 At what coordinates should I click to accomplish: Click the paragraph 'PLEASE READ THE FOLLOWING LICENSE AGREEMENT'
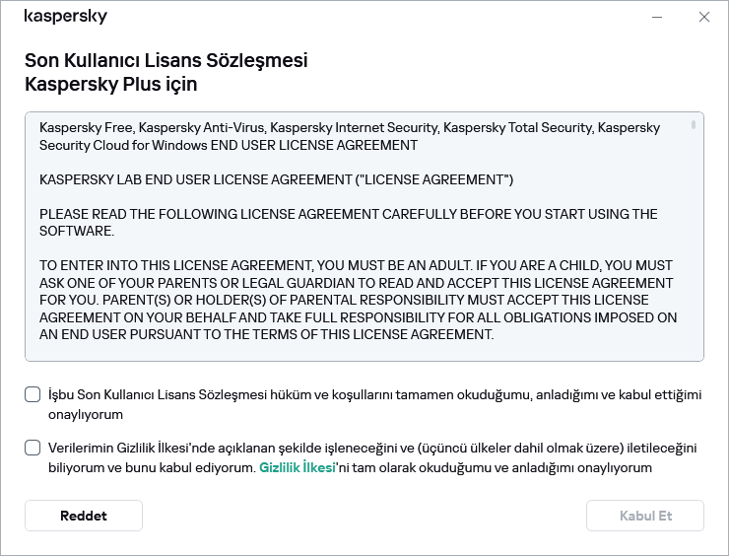345,222
